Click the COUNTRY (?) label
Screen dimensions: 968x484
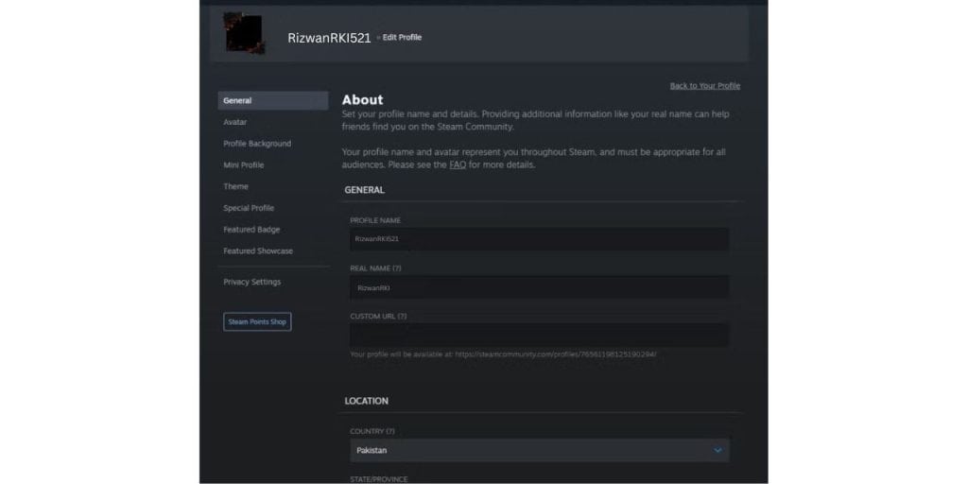(x=372, y=431)
